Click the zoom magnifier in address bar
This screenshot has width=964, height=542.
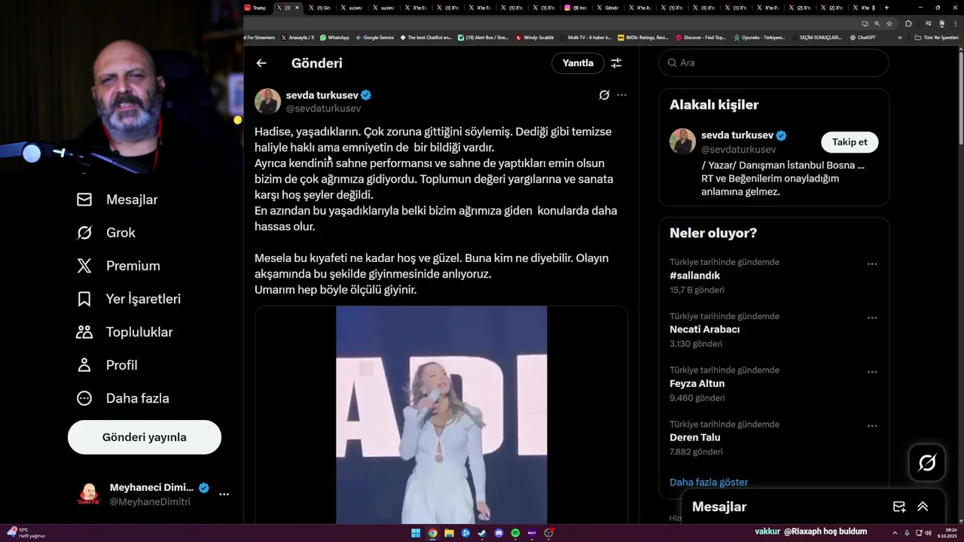877,23
